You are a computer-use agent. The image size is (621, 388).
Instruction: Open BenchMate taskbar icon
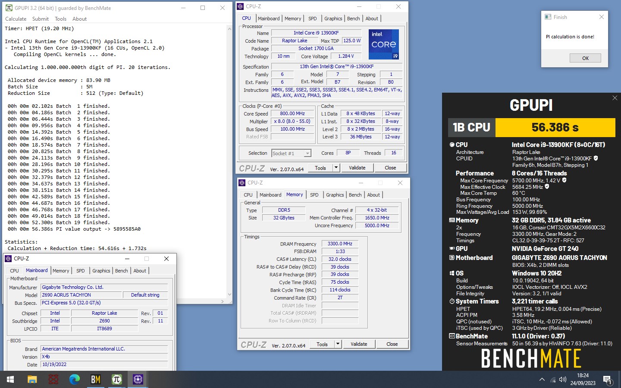click(x=96, y=379)
